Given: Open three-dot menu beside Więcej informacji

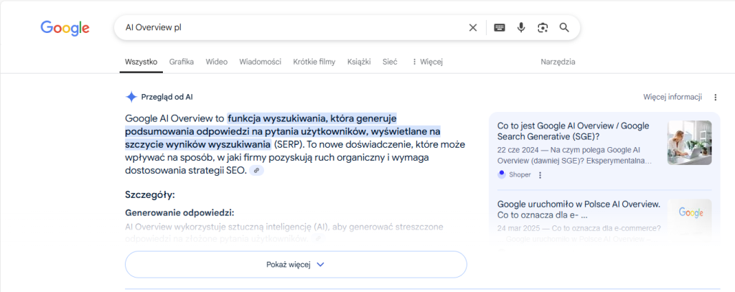Looking at the screenshot, I should pos(716,97).
